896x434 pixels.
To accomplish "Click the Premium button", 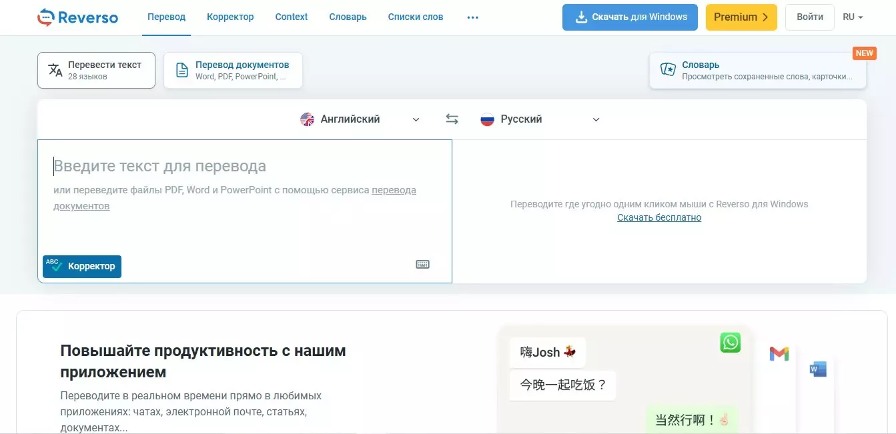I will 741,17.
